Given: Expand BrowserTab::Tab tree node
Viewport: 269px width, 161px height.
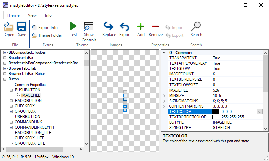Looking at the screenshot, I should tap(5, 69).
